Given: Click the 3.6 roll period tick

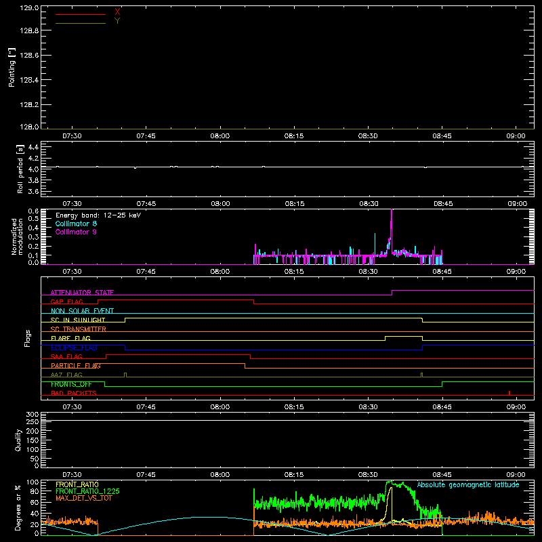Looking at the screenshot, I should coord(33,191).
